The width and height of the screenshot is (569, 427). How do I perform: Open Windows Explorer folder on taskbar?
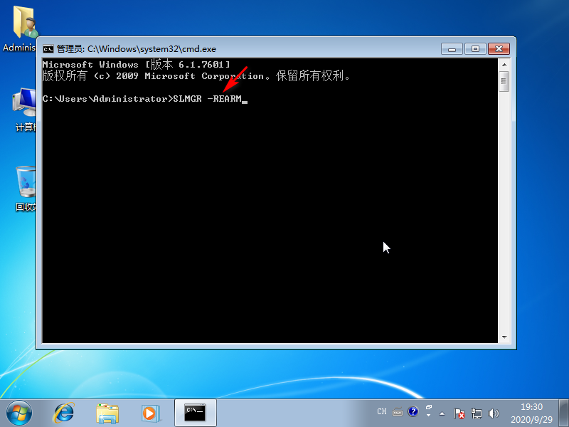tap(107, 412)
